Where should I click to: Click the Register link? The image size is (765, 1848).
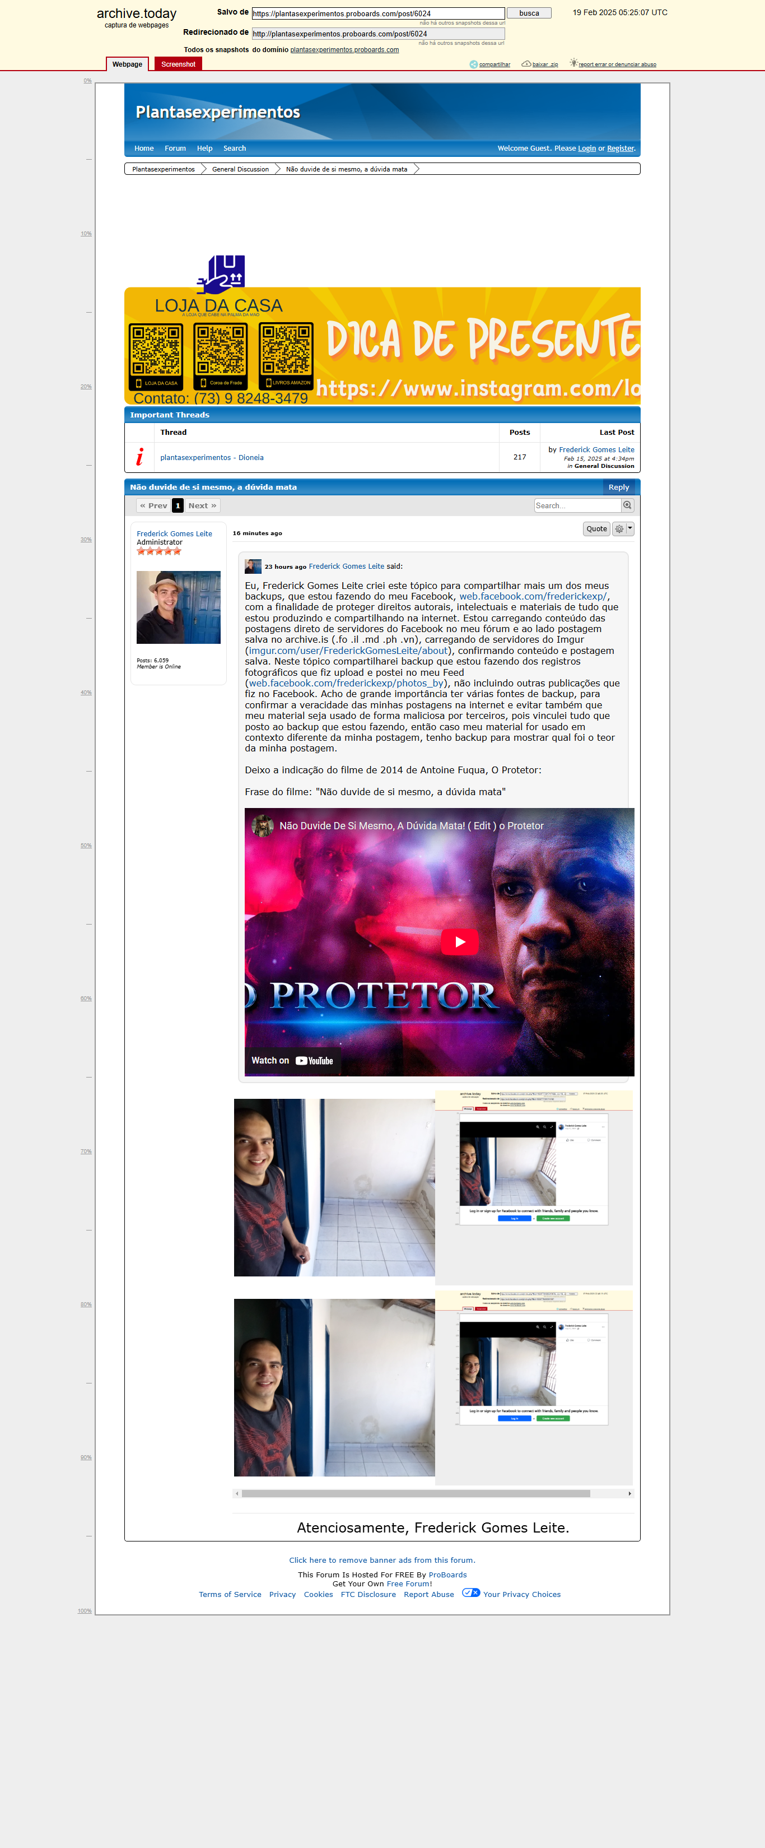pos(620,148)
